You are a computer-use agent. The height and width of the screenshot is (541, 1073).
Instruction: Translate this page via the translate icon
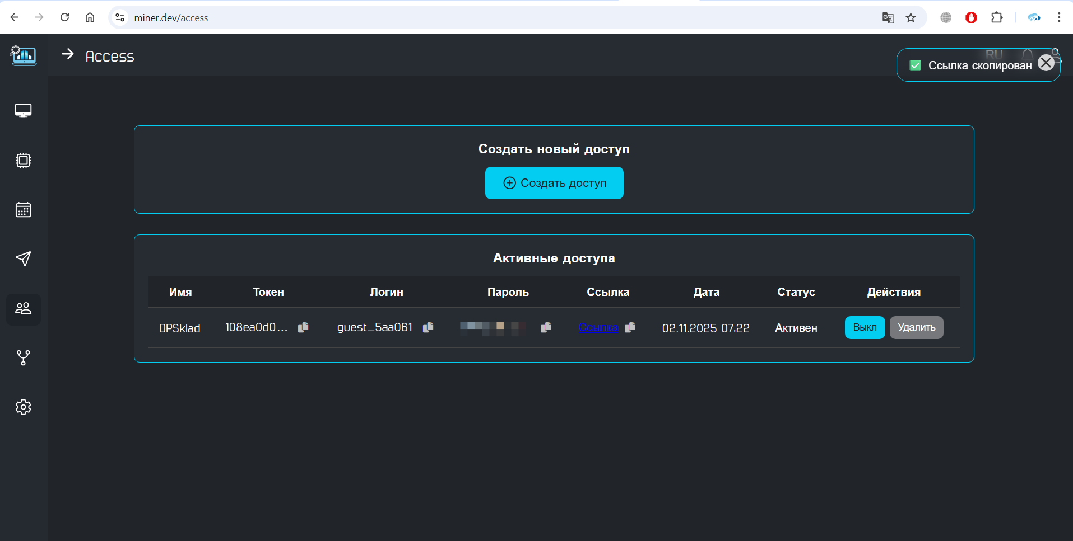click(888, 17)
